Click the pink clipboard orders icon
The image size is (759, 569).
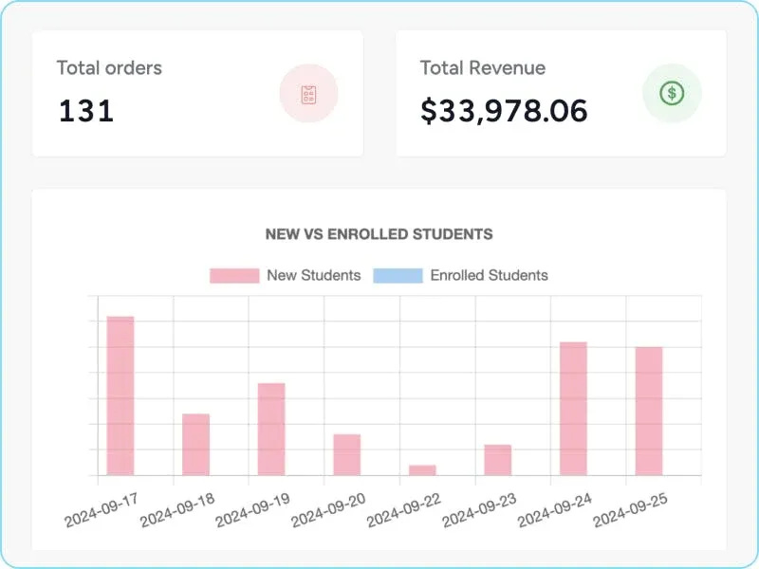coord(308,94)
